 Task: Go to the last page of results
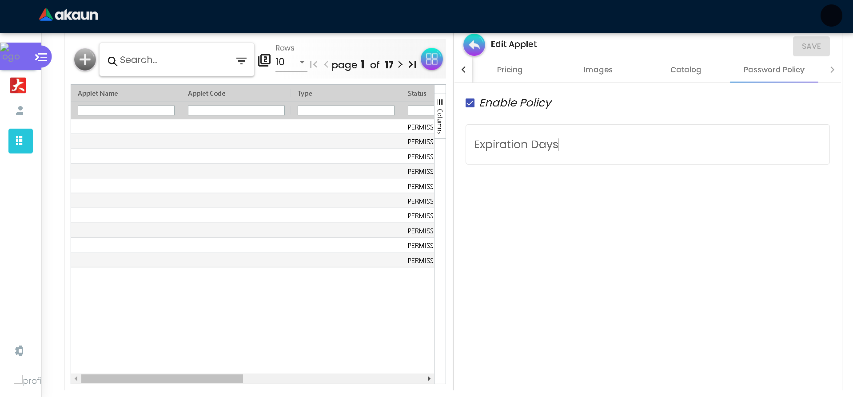point(412,65)
